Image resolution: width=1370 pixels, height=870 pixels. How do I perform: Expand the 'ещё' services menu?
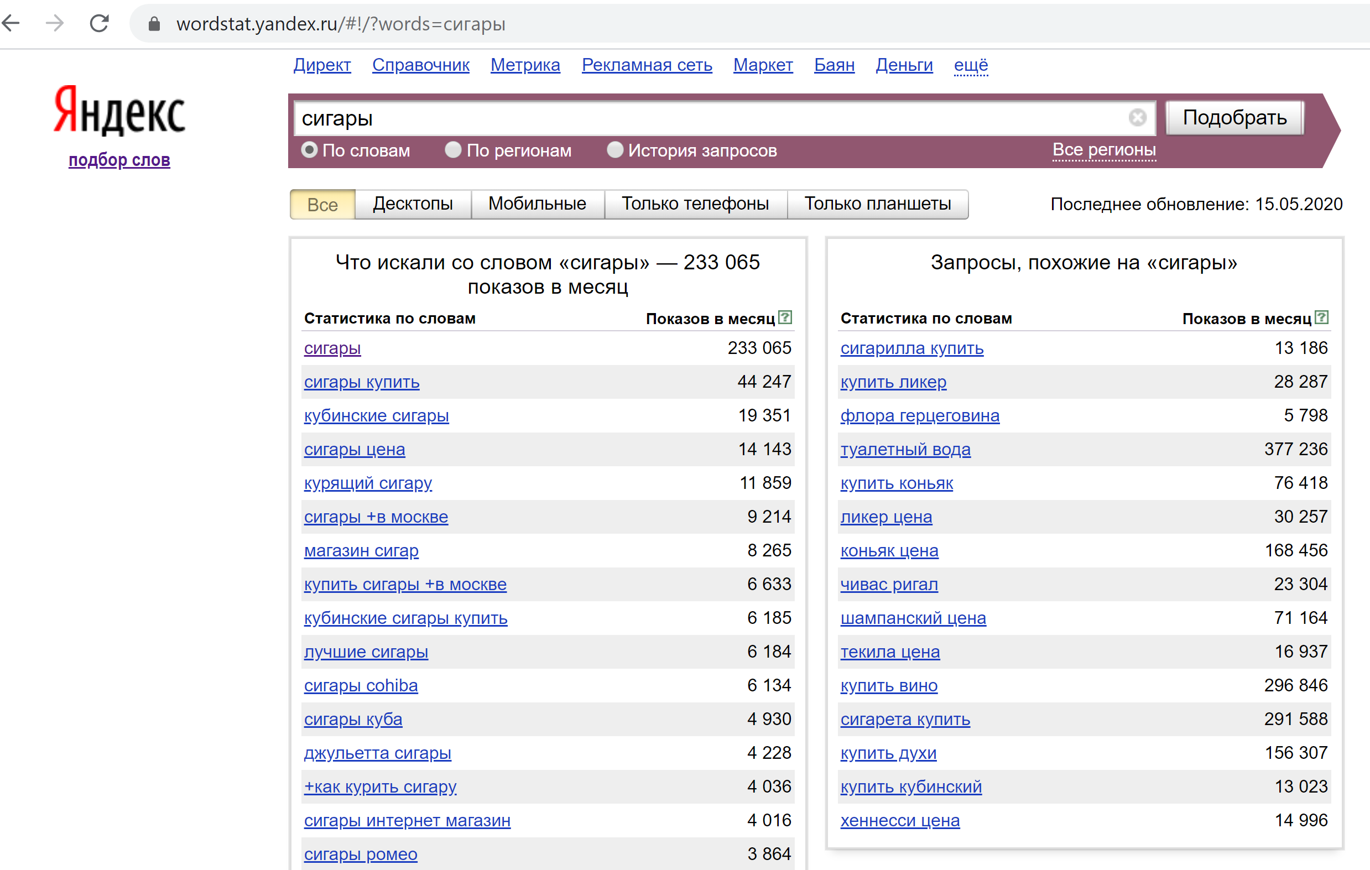(x=971, y=65)
